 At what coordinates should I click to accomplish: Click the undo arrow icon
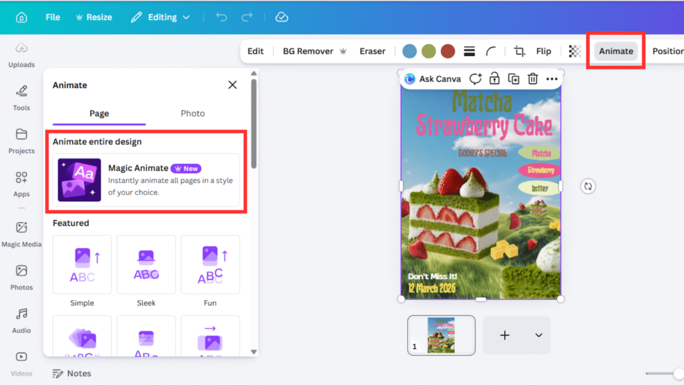(222, 17)
